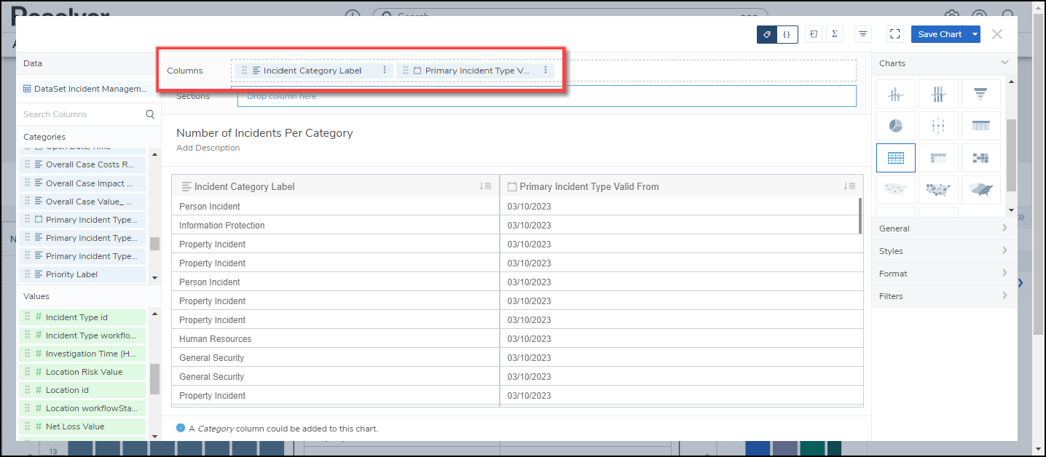
Task: Collapse the Charts panel chevron
Action: coord(1004,63)
